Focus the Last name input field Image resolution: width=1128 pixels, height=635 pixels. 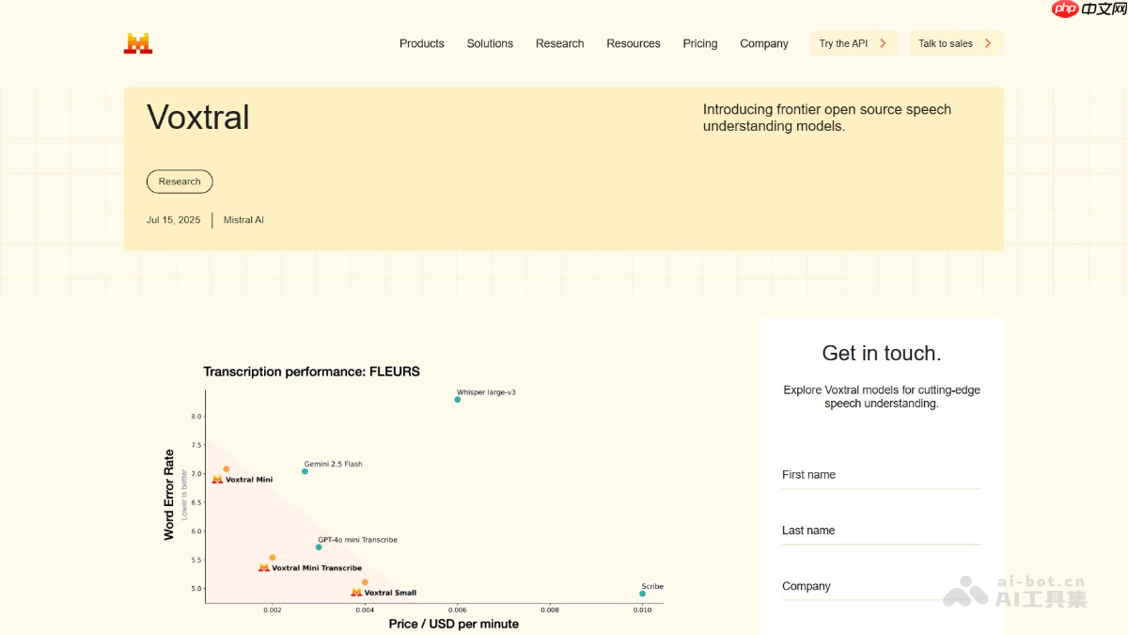point(881,531)
